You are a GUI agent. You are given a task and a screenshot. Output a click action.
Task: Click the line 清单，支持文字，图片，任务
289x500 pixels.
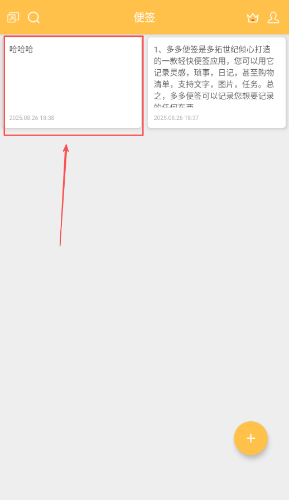(x=214, y=84)
